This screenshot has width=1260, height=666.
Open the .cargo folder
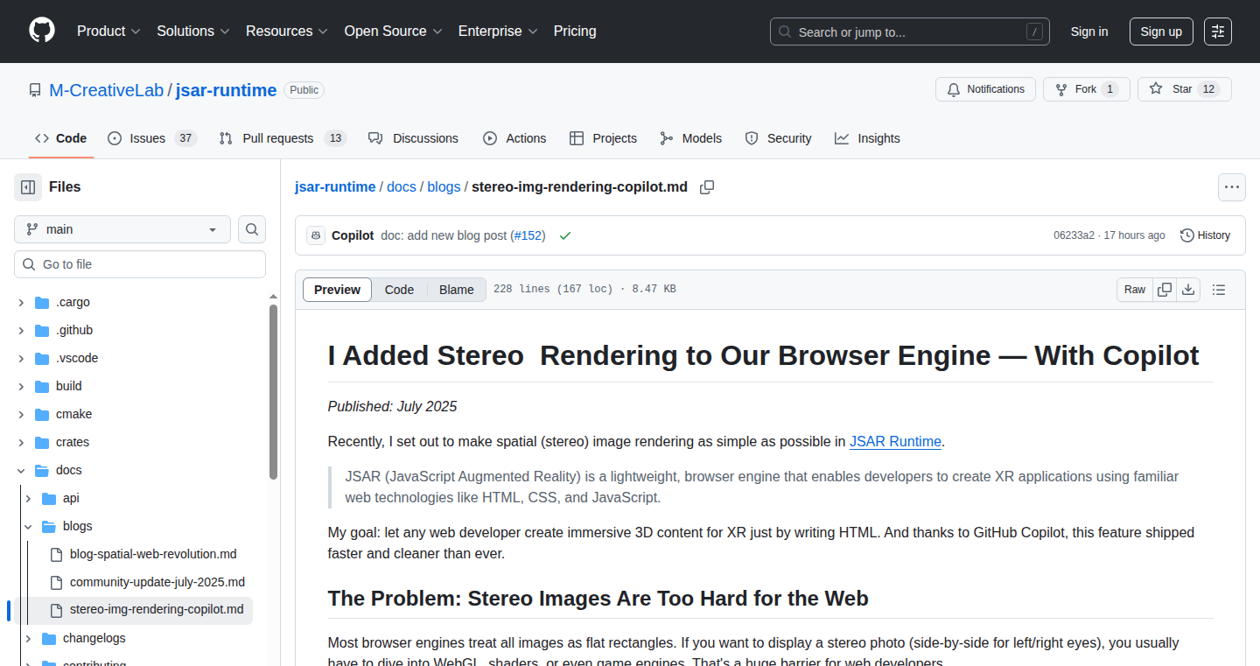73,302
